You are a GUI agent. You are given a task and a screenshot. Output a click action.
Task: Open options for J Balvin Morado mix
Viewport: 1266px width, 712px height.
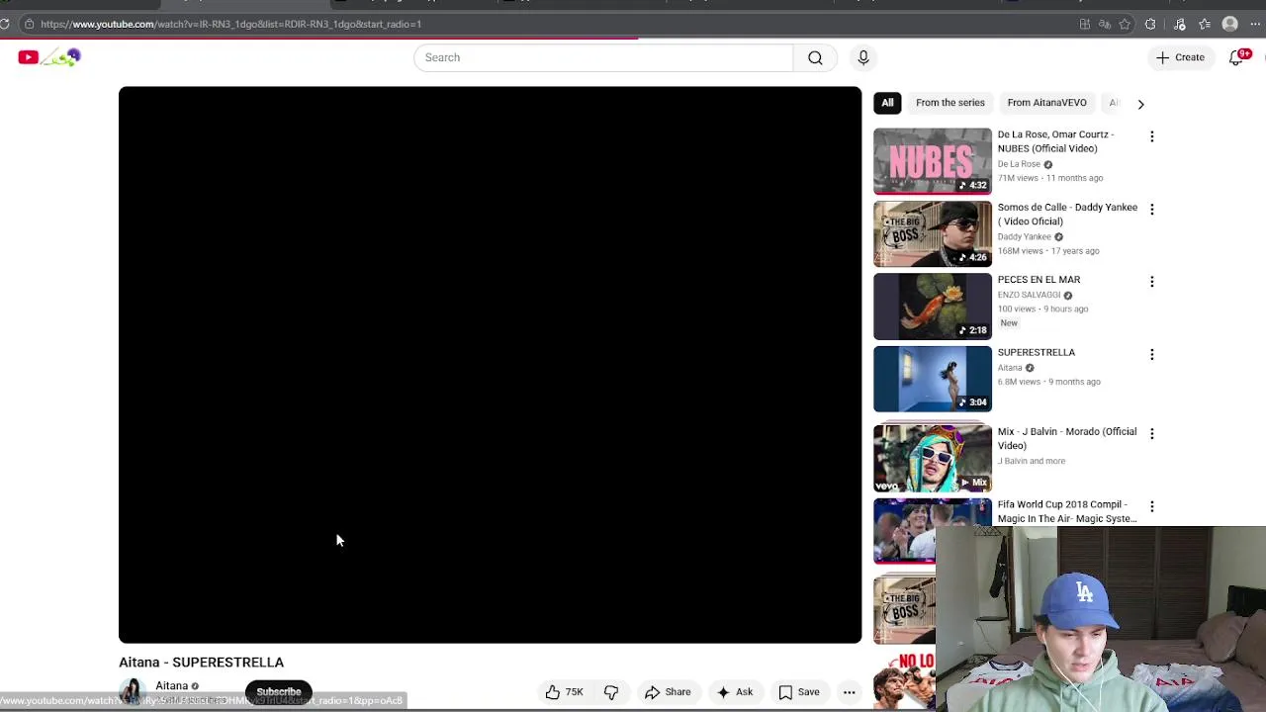pos(1151,433)
